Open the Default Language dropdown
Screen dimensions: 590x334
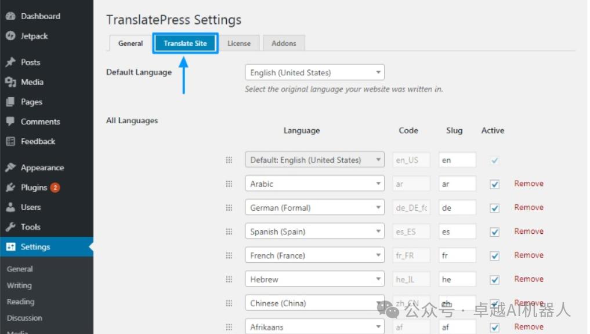click(x=314, y=72)
